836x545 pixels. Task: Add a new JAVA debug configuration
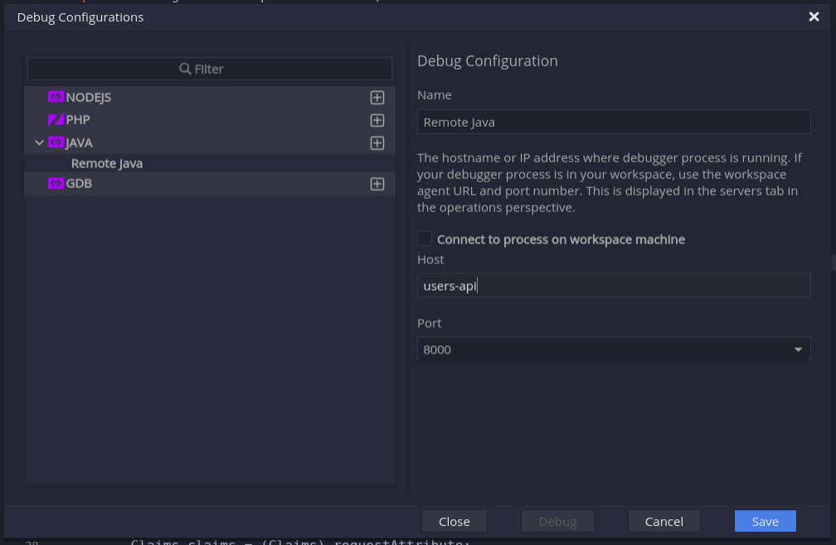pyautogui.click(x=377, y=143)
